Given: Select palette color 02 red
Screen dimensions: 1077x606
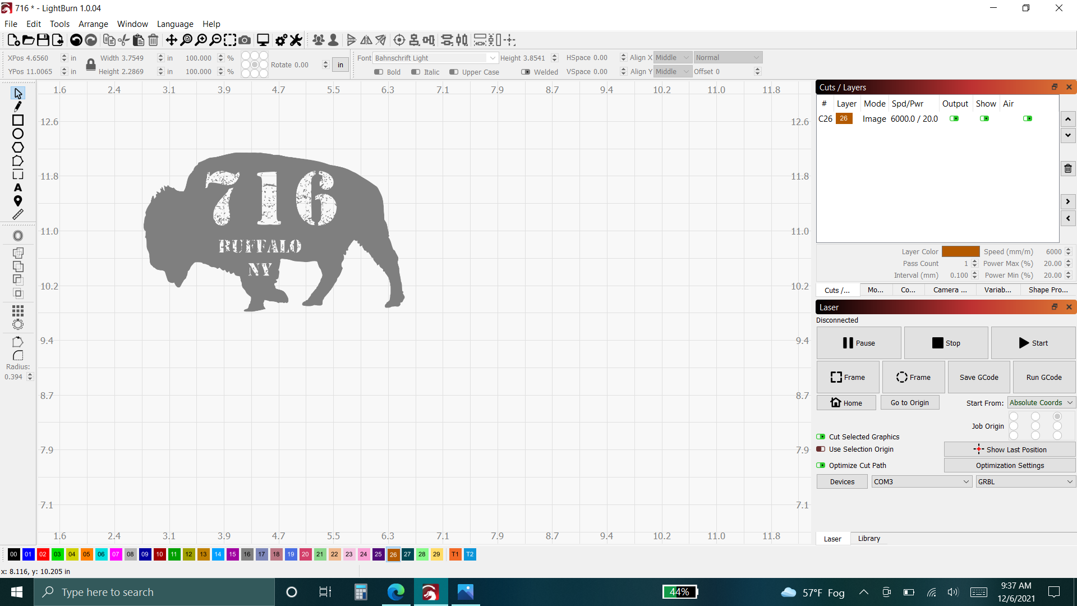Looking at the screenshot, I should [43, 554].
